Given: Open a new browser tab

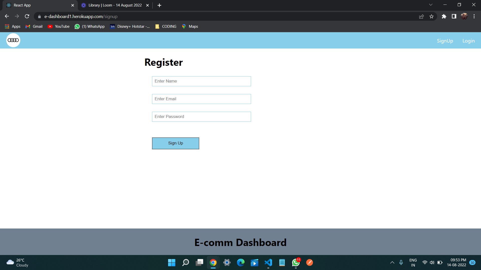Looking at the screenshot, I should [159, 5].
